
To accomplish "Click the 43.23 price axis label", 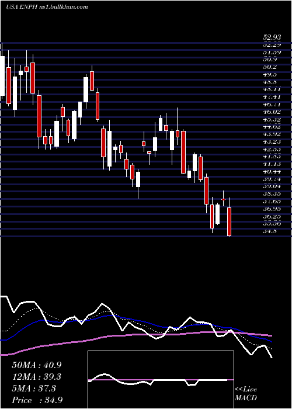I will pos(272,141).
